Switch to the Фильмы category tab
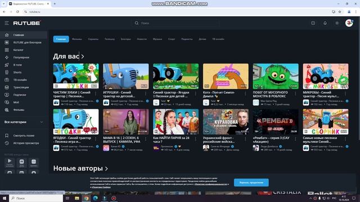360x202 pixels. [77, 39]
